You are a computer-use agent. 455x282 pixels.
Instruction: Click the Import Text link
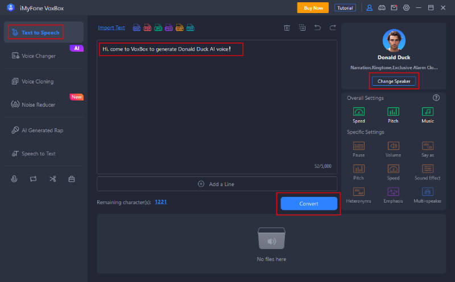click(x=111, y=27)
